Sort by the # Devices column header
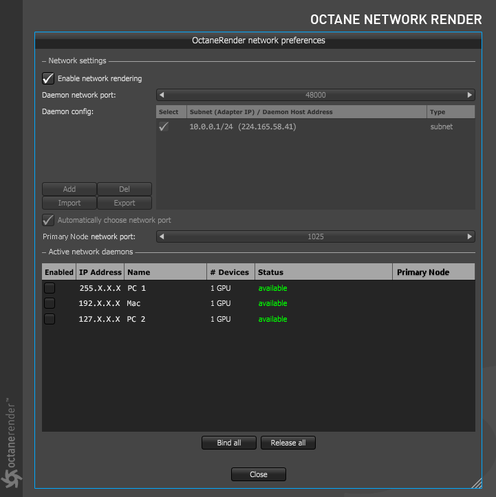The width and height of the screenshot is (496, 497). [x=231, y=272]
